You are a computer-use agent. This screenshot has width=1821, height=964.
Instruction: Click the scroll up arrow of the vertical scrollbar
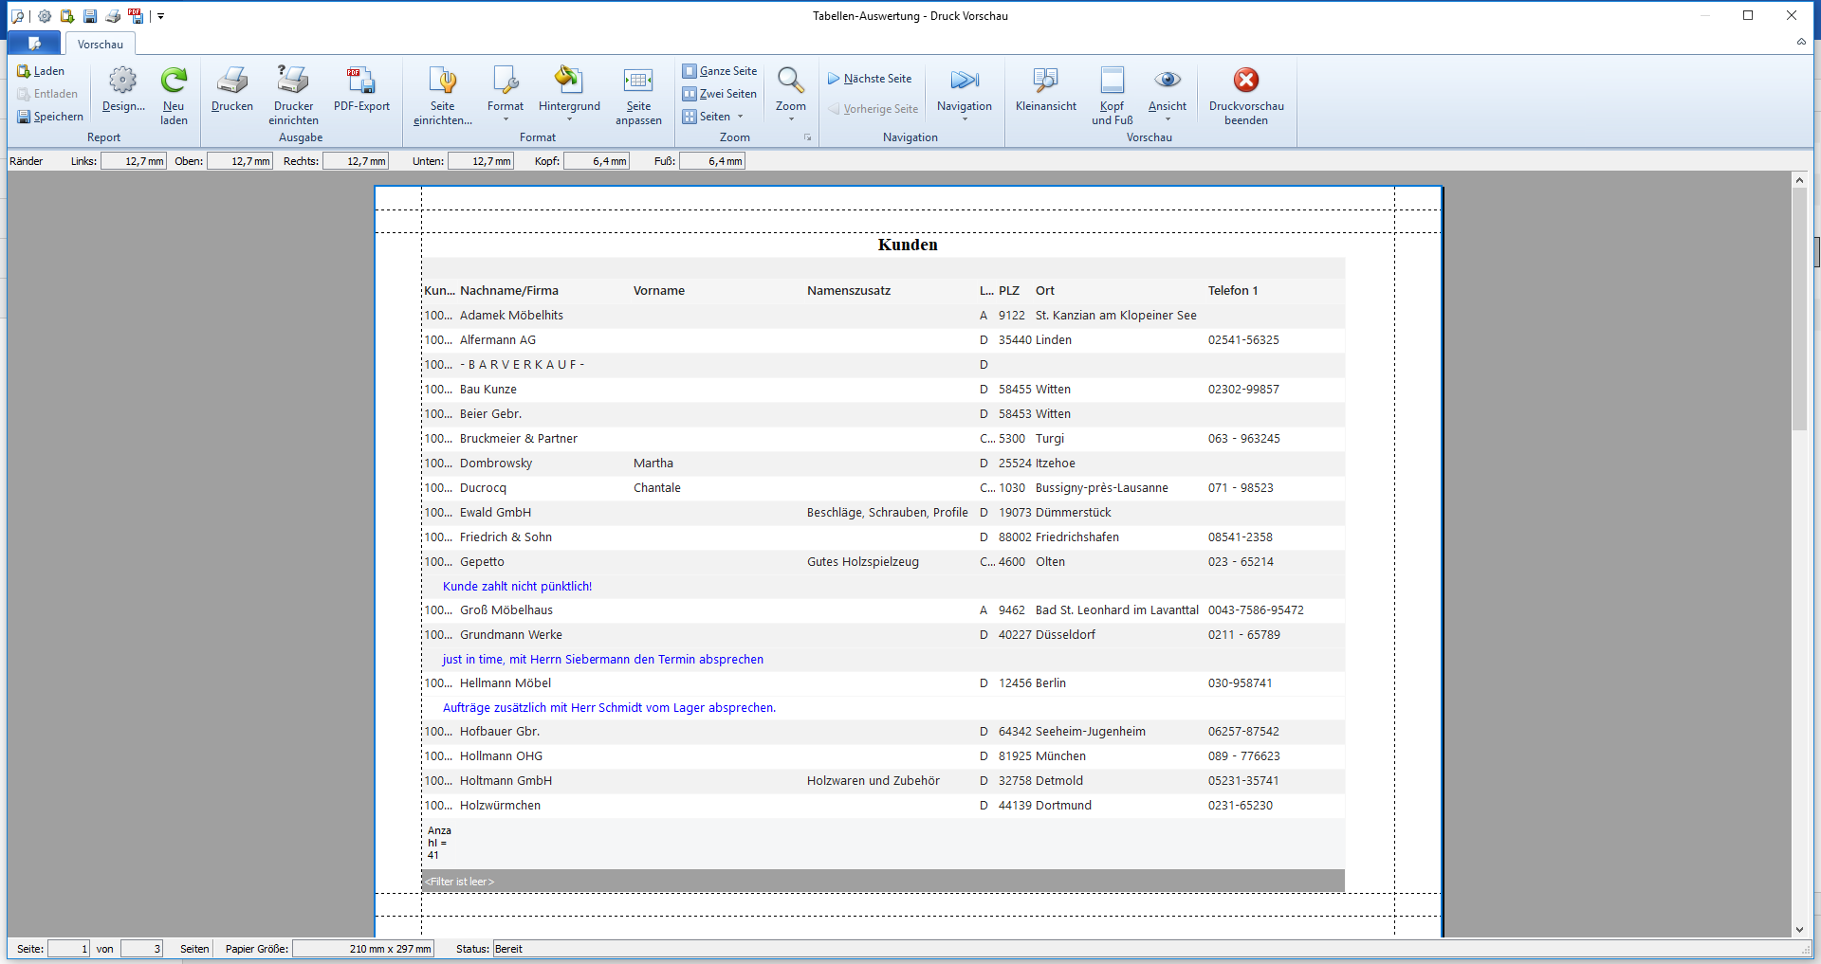(1799, 179)
